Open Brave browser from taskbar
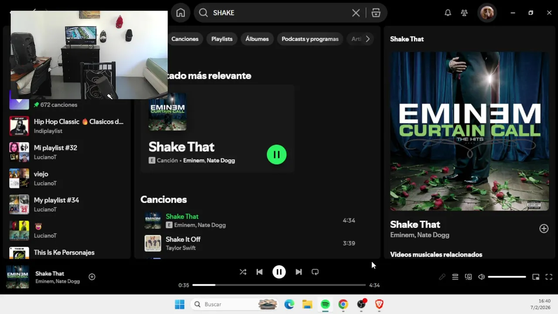 pos(379,304)
